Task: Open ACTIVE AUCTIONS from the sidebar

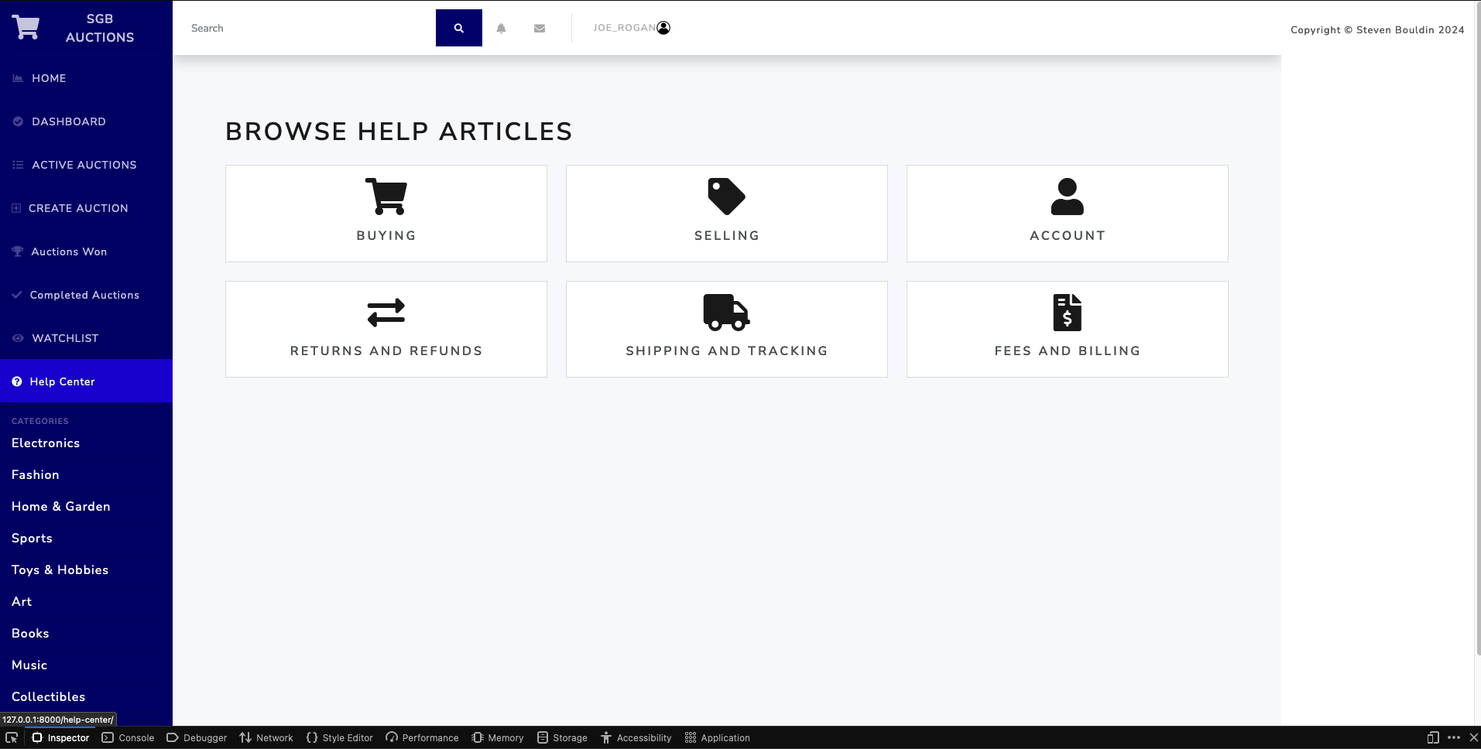Action: click(84, 165)
